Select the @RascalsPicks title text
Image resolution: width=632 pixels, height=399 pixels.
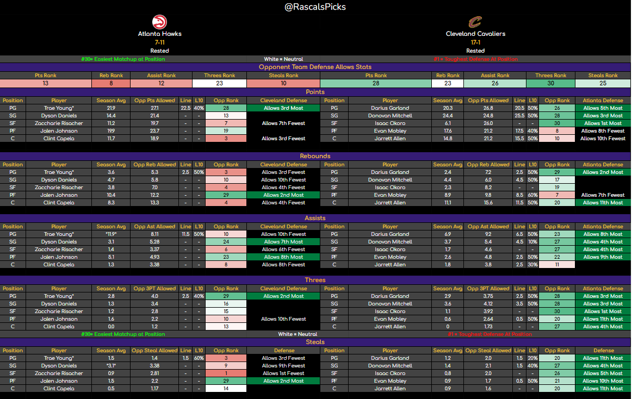(315, 7)
